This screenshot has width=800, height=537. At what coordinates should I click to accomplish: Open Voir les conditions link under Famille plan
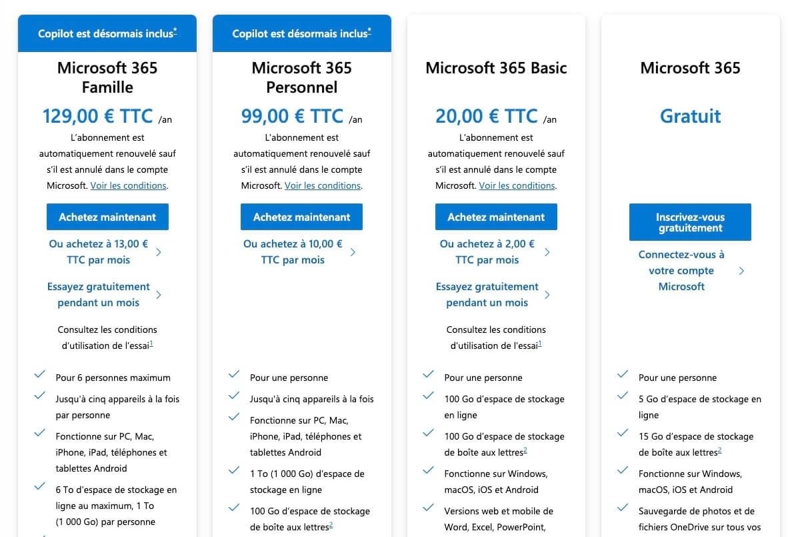pos(129,185)
